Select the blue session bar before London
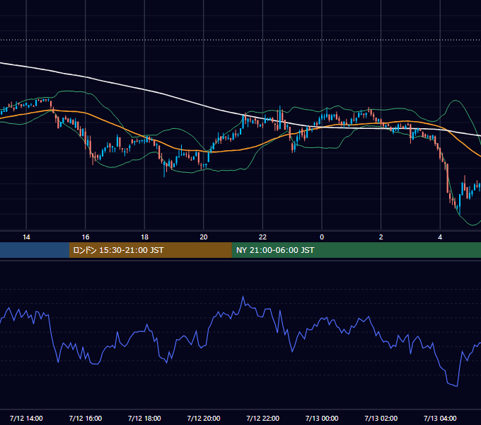The height and width of the screenshot is (425, 481). [x=35, y=250]
